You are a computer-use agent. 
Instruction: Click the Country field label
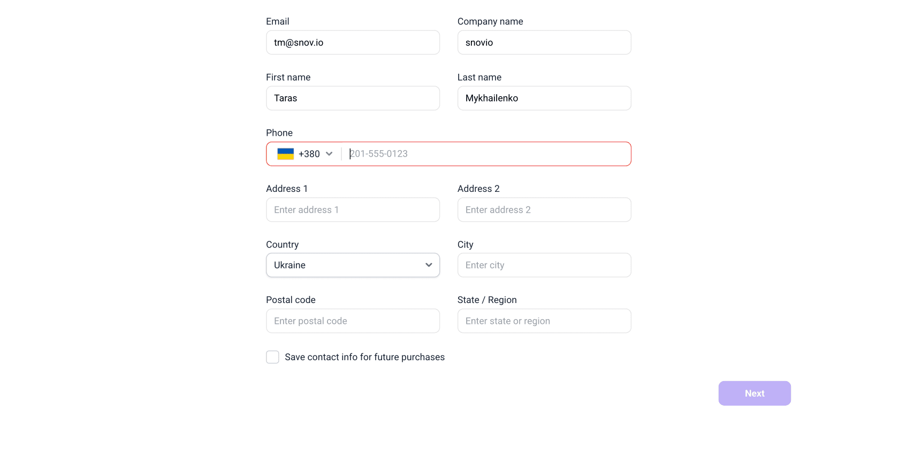[x=282, y=245]
